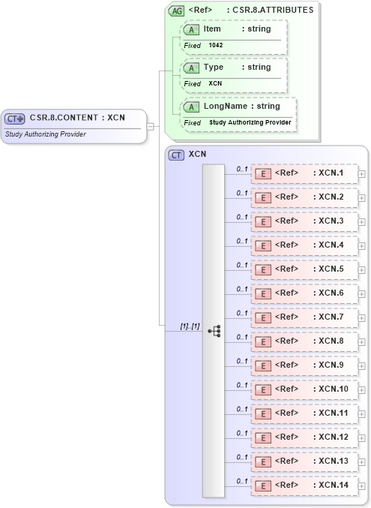Image resolution: width=371 pixels, height=508 pixels.
Task: Click the E icon of XCN.8
Action: 263,342
